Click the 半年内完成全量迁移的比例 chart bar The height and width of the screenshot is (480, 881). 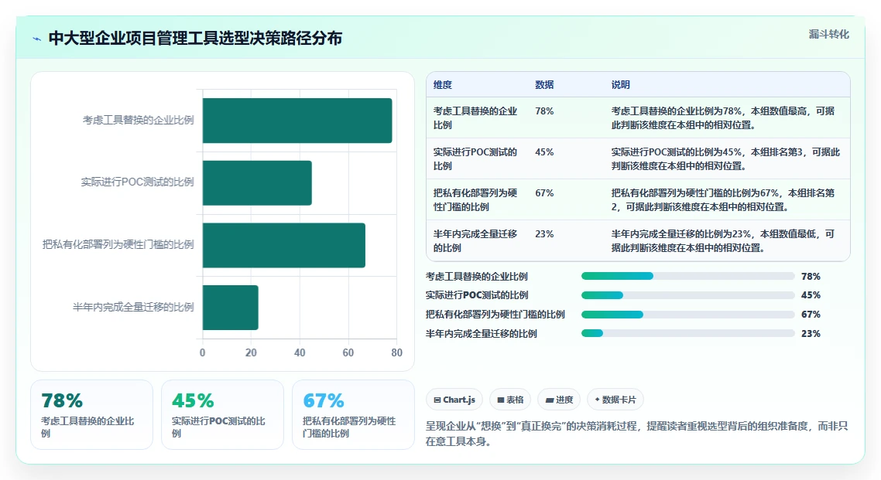point(231,308)
